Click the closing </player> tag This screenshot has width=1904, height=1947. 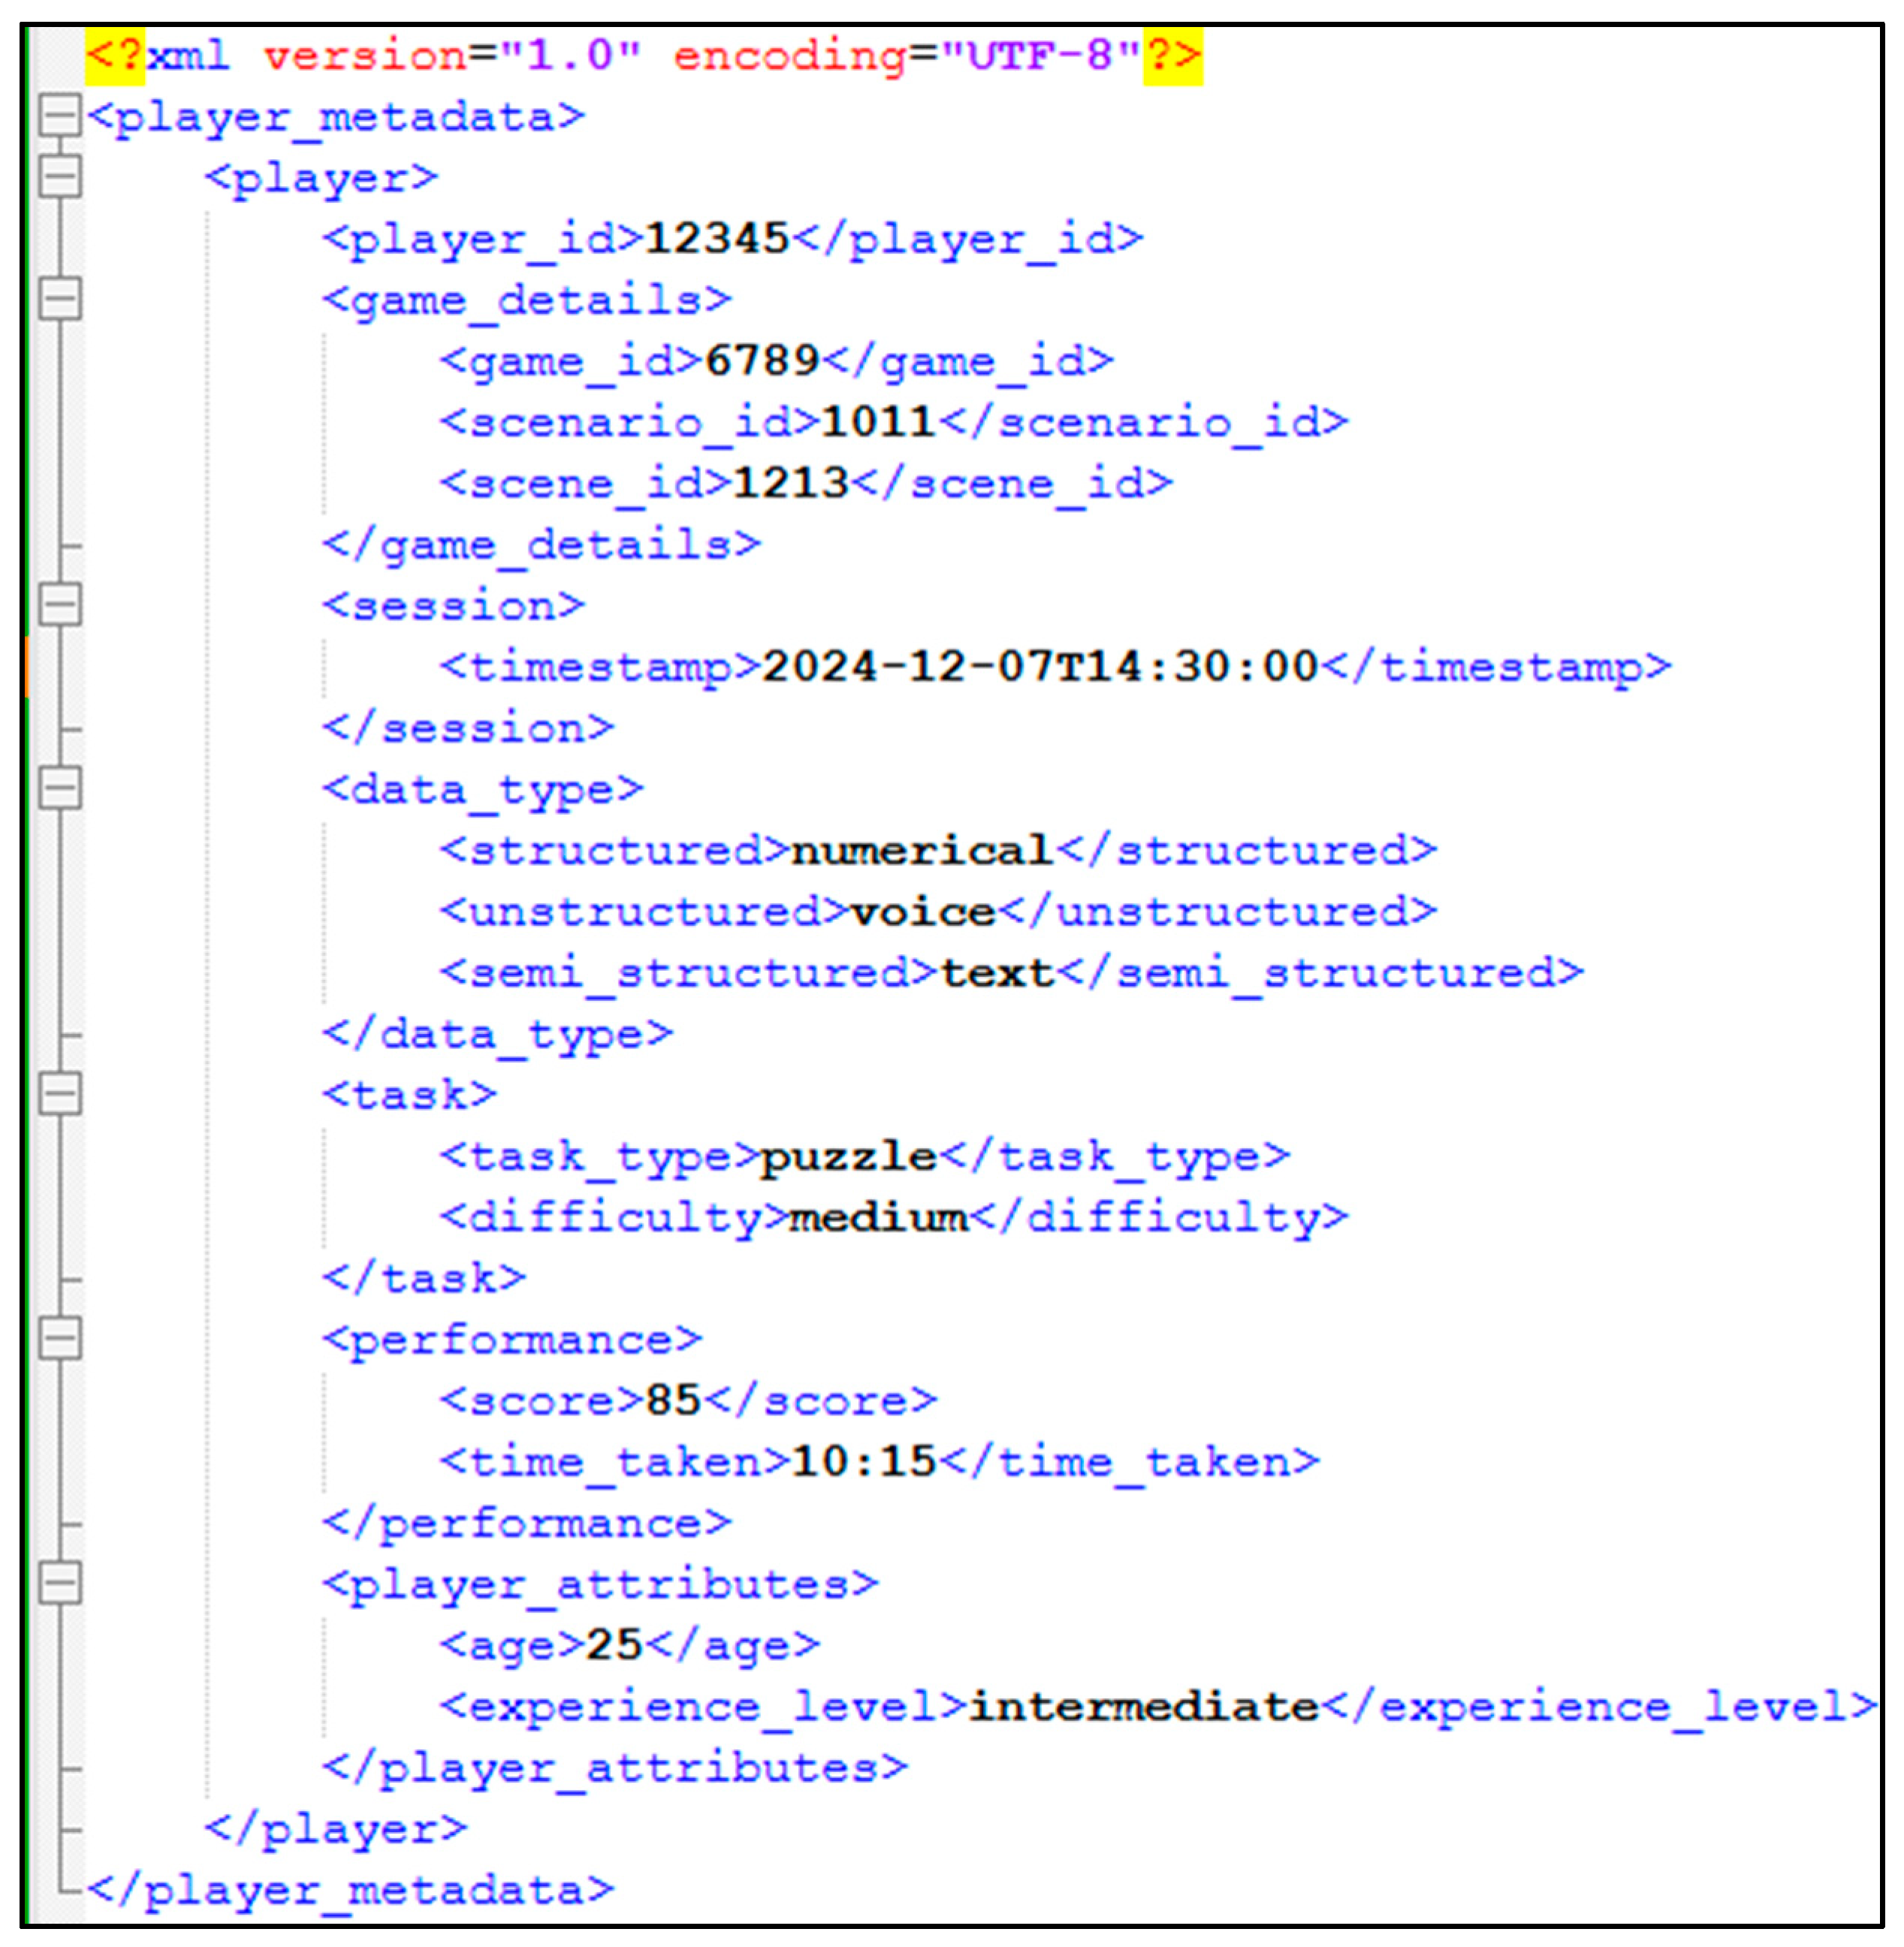[x=336, y=1830]
